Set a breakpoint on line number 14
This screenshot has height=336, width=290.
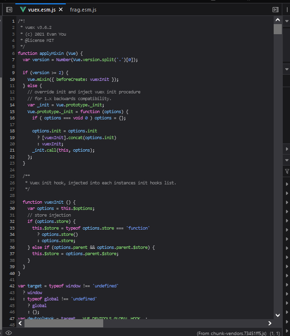tap(12, 105)
